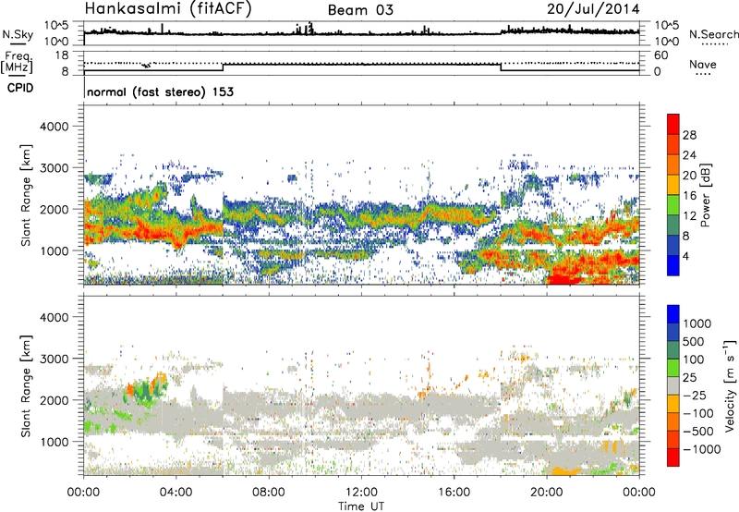Click the '-1000' tick on velocity colorbar
The width and height of the screenshot is (739, 512).
tap(702, 449)
